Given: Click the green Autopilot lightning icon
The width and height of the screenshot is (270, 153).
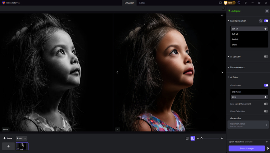Looking at the screenshot, I should [229, 11].
